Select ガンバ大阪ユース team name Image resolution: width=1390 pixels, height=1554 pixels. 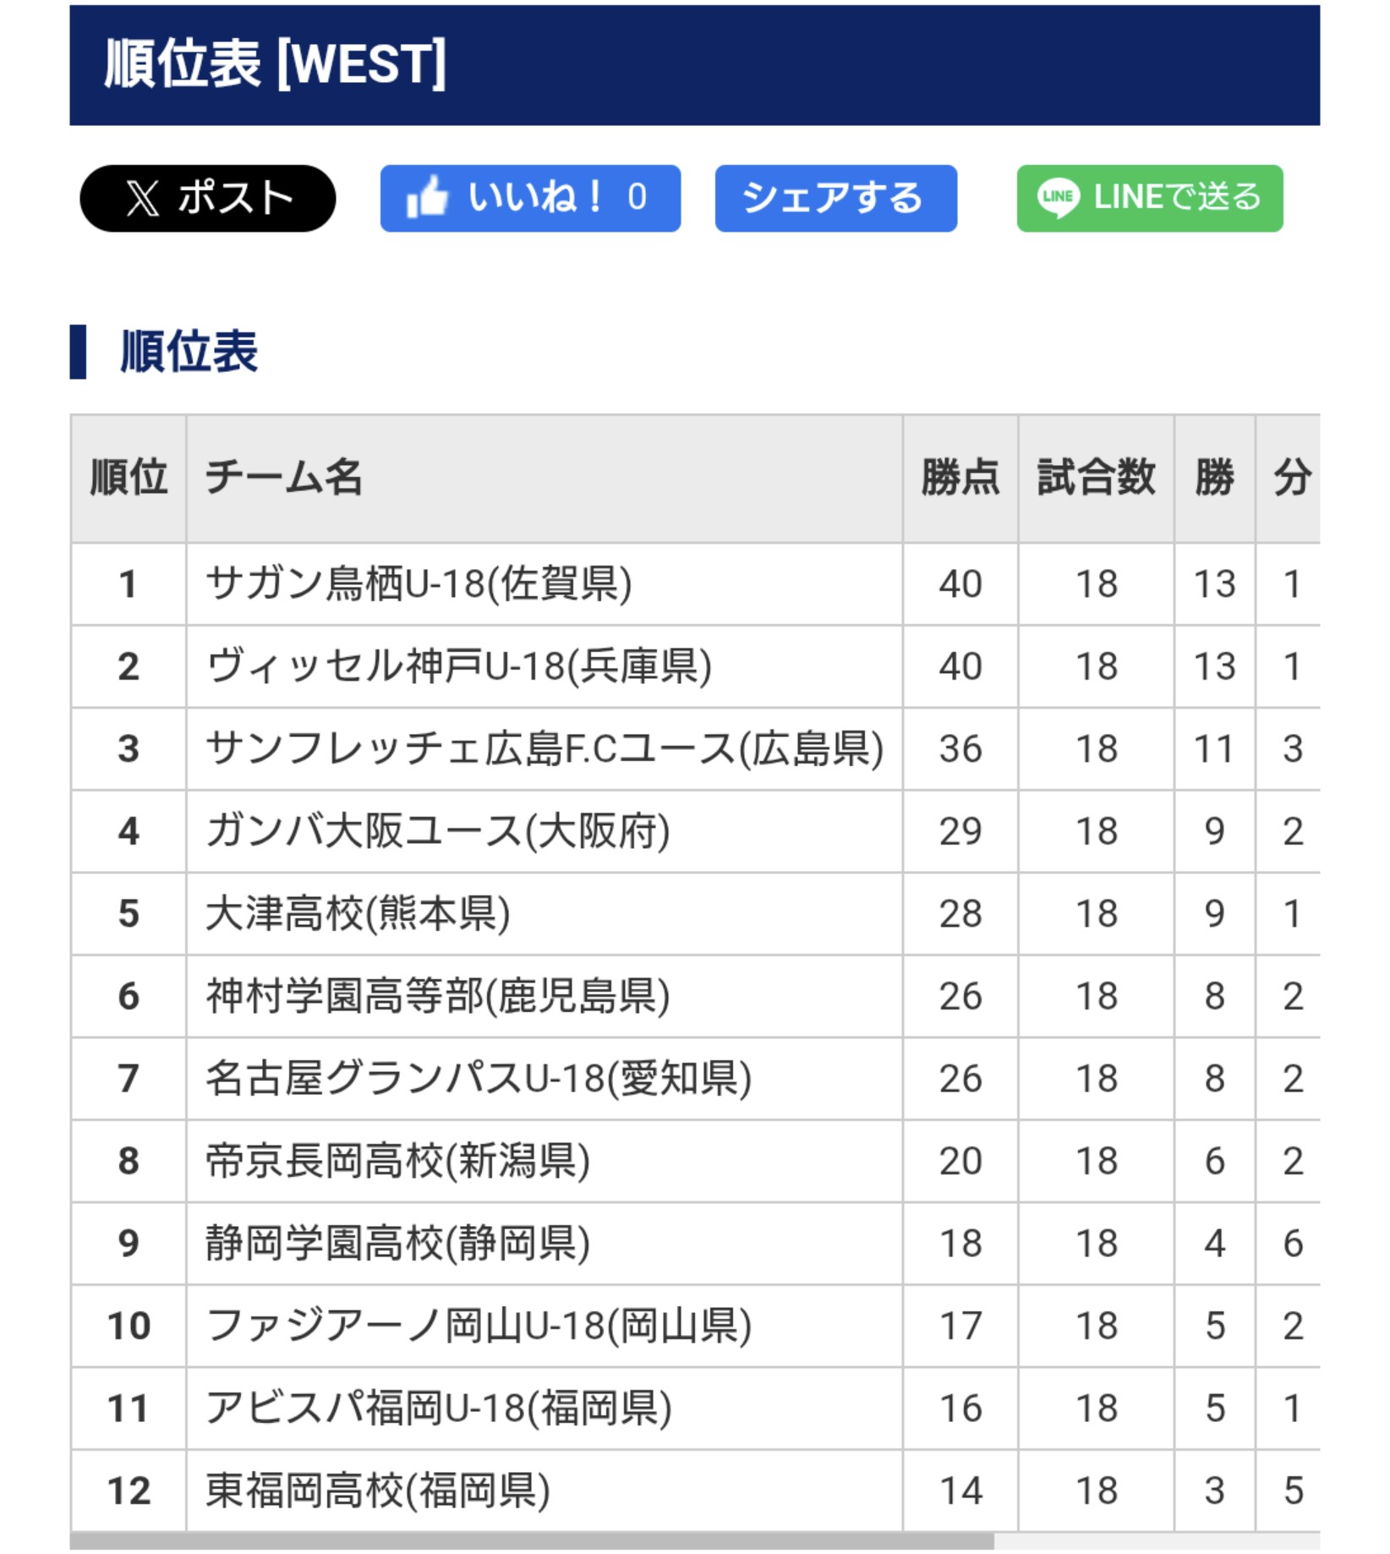tap(437, 831)
